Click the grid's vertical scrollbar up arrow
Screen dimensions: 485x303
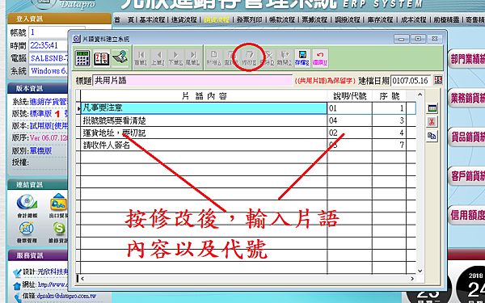coord(420,95)
